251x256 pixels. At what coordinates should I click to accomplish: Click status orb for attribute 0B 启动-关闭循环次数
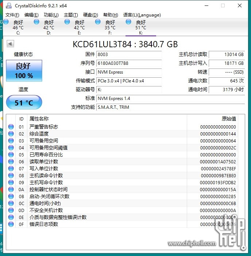[x=11, y=196]
